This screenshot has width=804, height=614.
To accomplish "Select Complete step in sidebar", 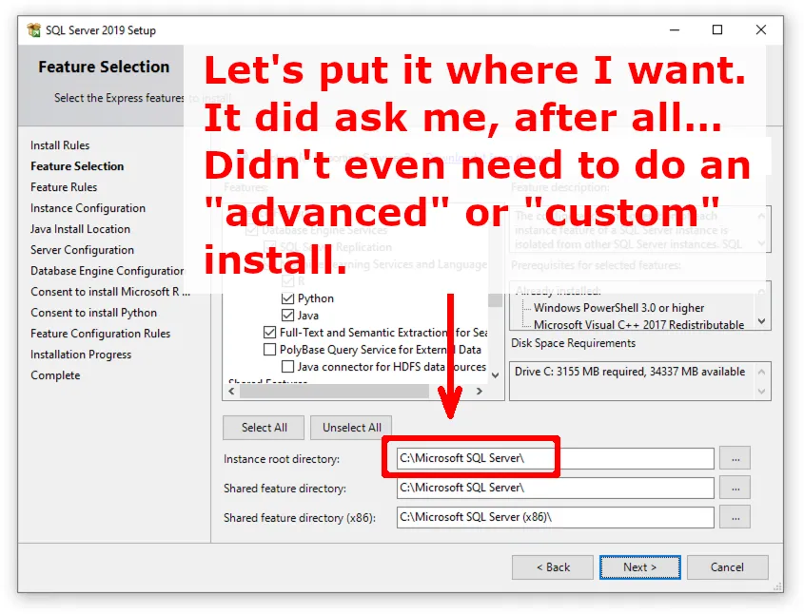I will pos(55,375).
